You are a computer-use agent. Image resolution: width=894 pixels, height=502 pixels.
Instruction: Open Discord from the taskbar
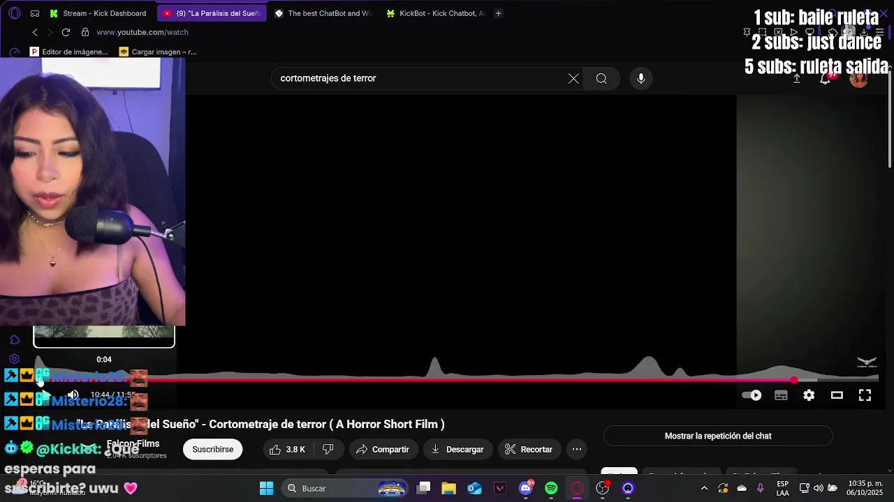(x=526, y=488)
